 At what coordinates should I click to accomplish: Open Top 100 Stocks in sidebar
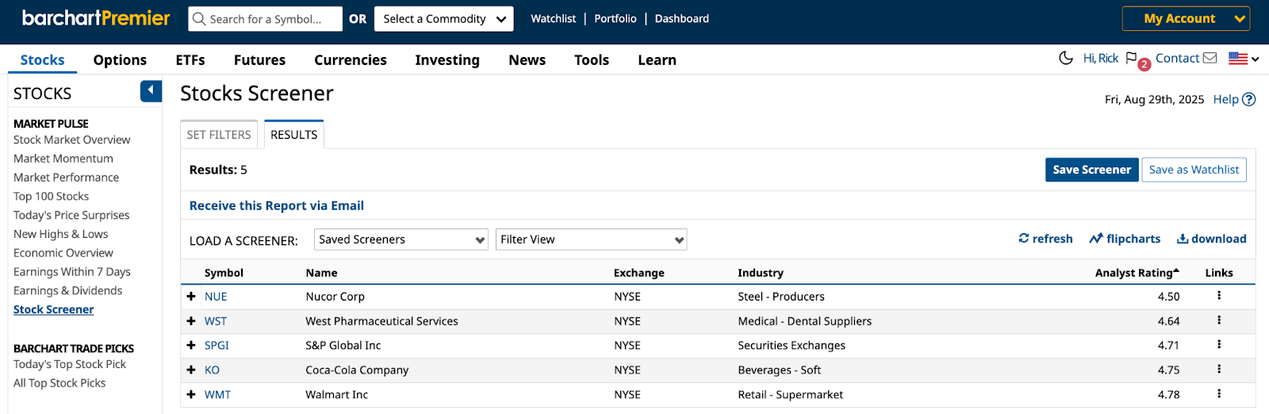coord(51,197)
